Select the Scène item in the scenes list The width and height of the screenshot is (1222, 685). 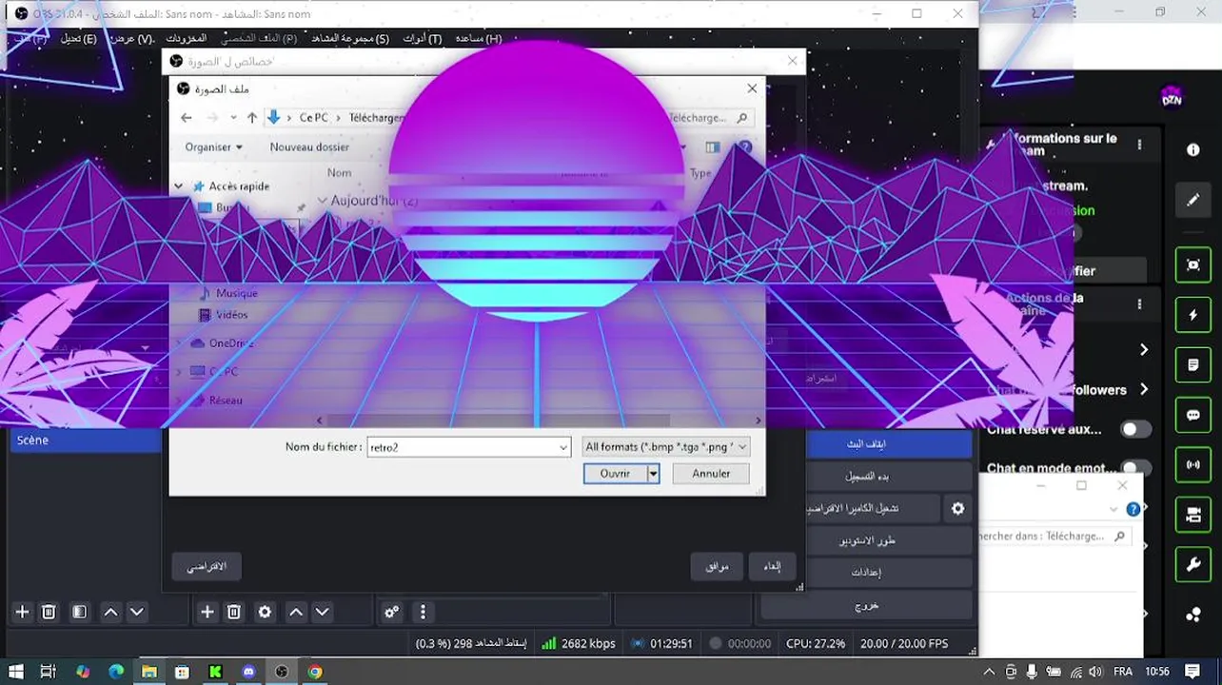tap(86, 440)
